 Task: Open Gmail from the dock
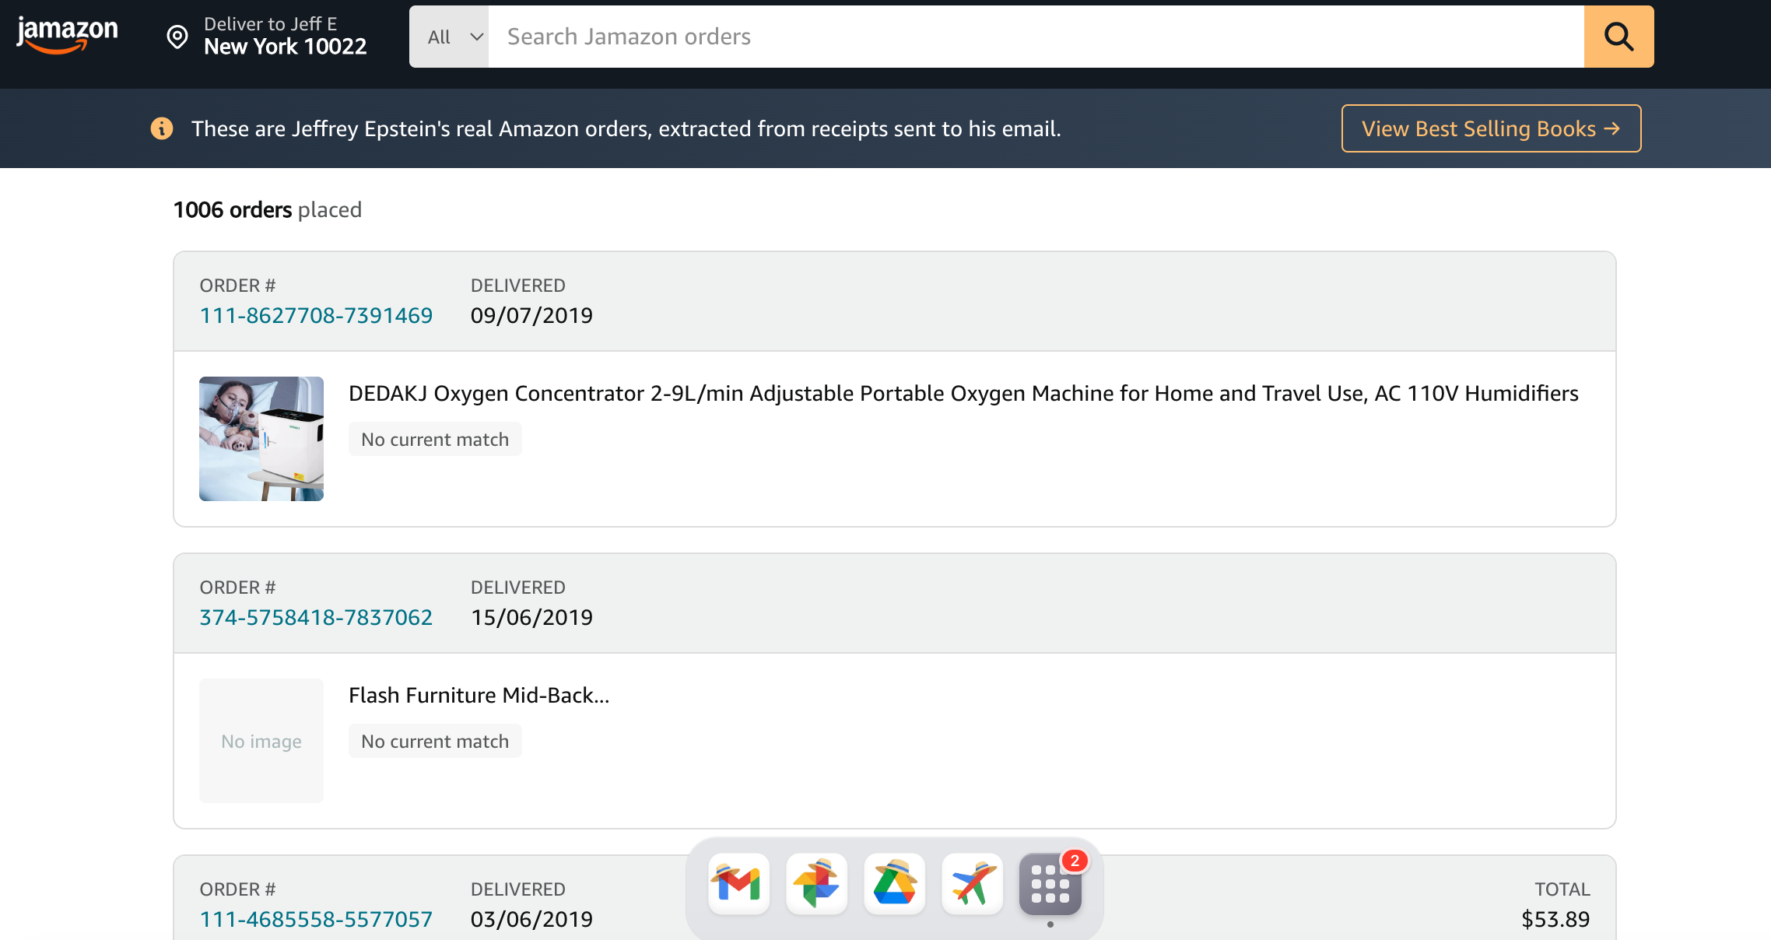pos(738,884)
